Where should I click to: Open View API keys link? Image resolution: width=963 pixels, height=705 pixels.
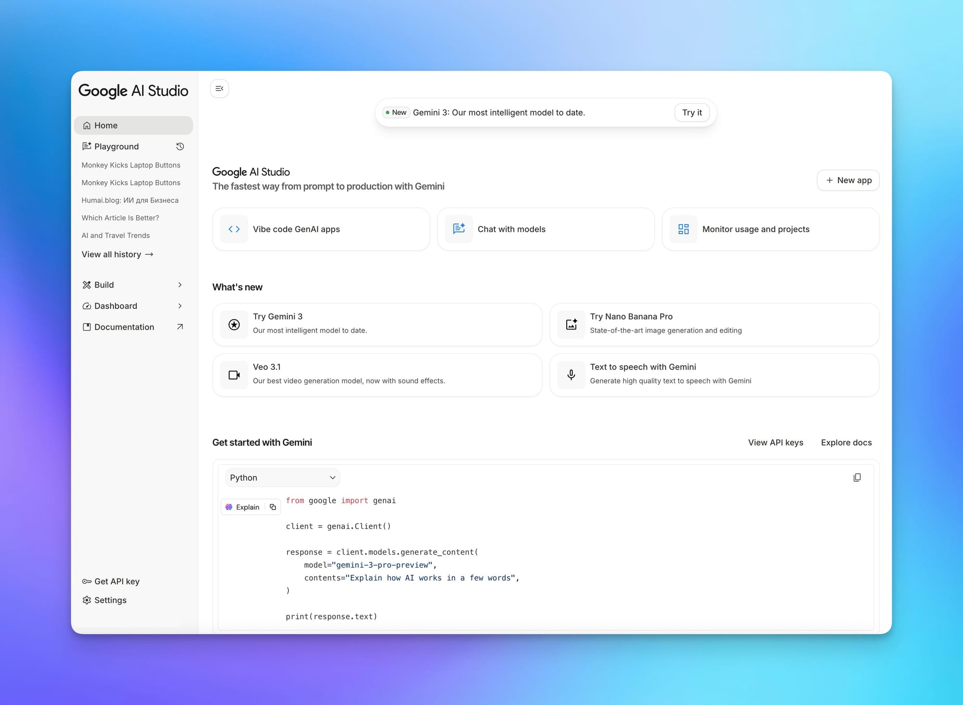[775, 442]
